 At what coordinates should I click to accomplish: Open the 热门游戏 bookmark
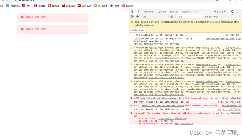pos(101,6)
